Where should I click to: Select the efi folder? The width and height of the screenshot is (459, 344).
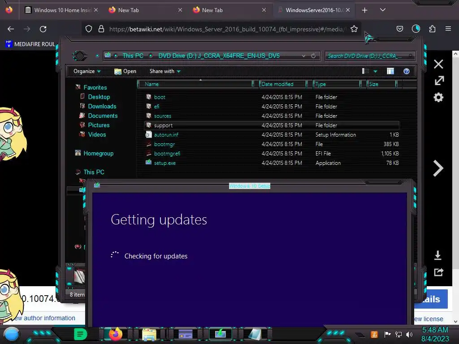(x=156, y=107)
